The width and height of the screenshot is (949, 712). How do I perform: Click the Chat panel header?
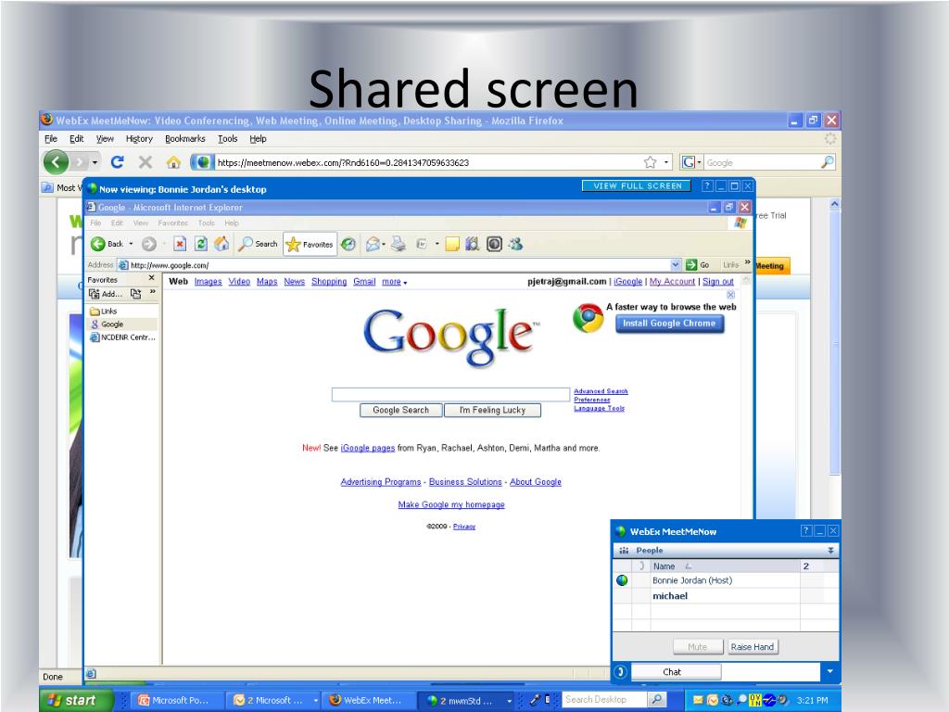[x=676, y=671]
